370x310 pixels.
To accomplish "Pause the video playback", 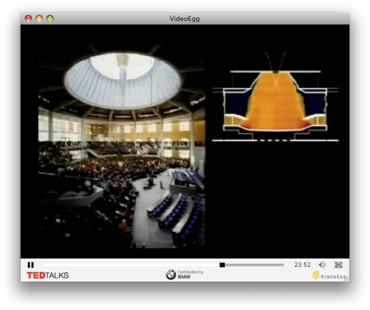I will click(x=31, y=265).
